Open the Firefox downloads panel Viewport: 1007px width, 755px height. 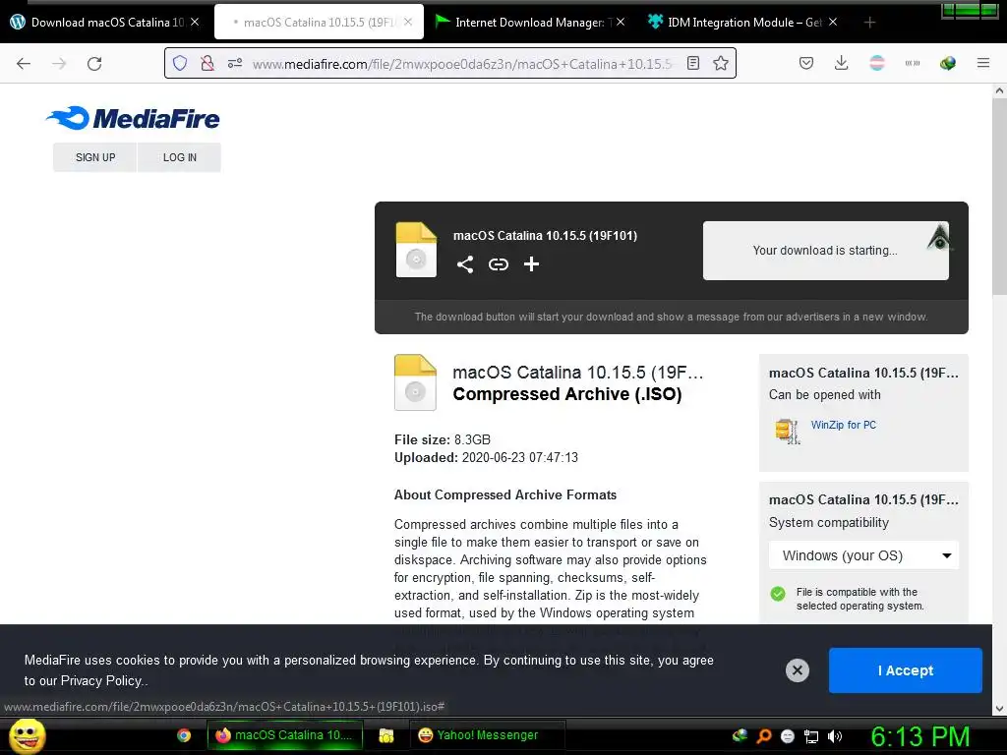842,63
